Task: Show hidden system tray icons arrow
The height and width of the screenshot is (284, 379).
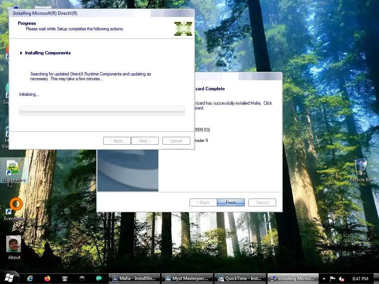Action: 324,278
